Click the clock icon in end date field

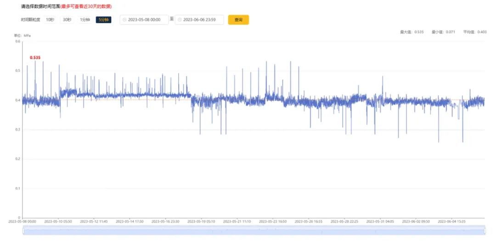180,20
